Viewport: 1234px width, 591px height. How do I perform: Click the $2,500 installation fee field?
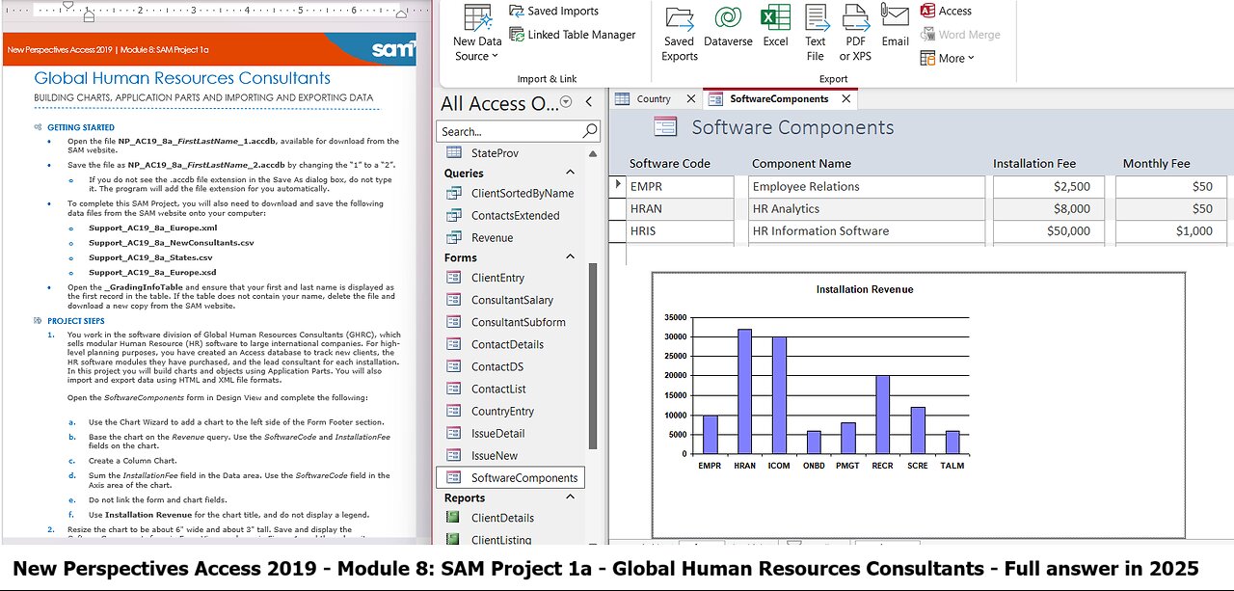(1049, 186)
